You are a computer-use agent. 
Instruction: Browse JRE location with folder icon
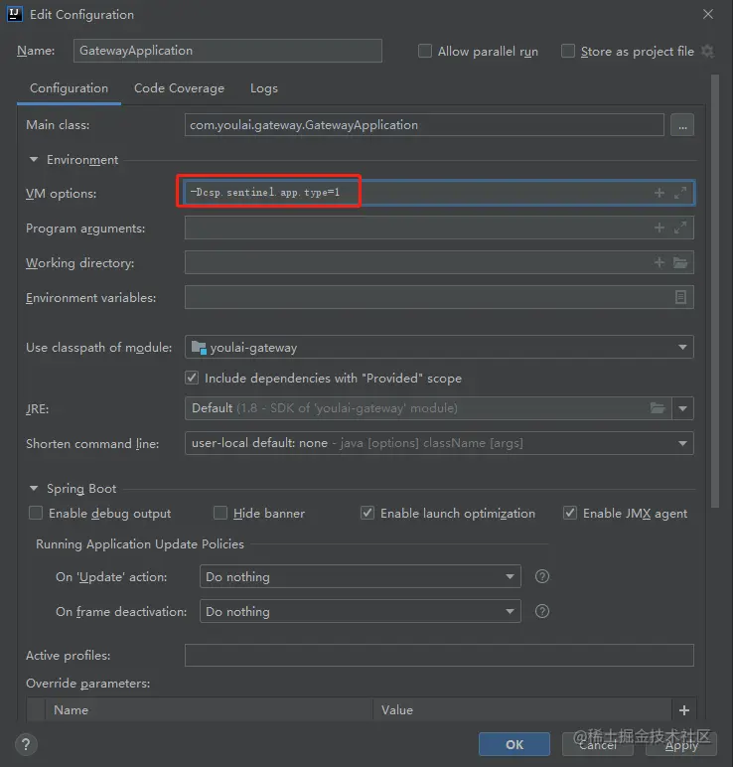click(x=658, y=408)
